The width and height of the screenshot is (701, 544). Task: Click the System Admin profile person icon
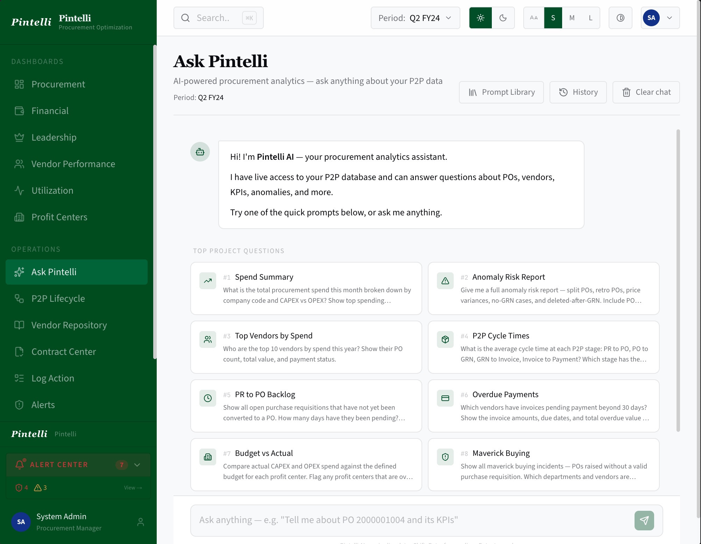tap(141, 522)
